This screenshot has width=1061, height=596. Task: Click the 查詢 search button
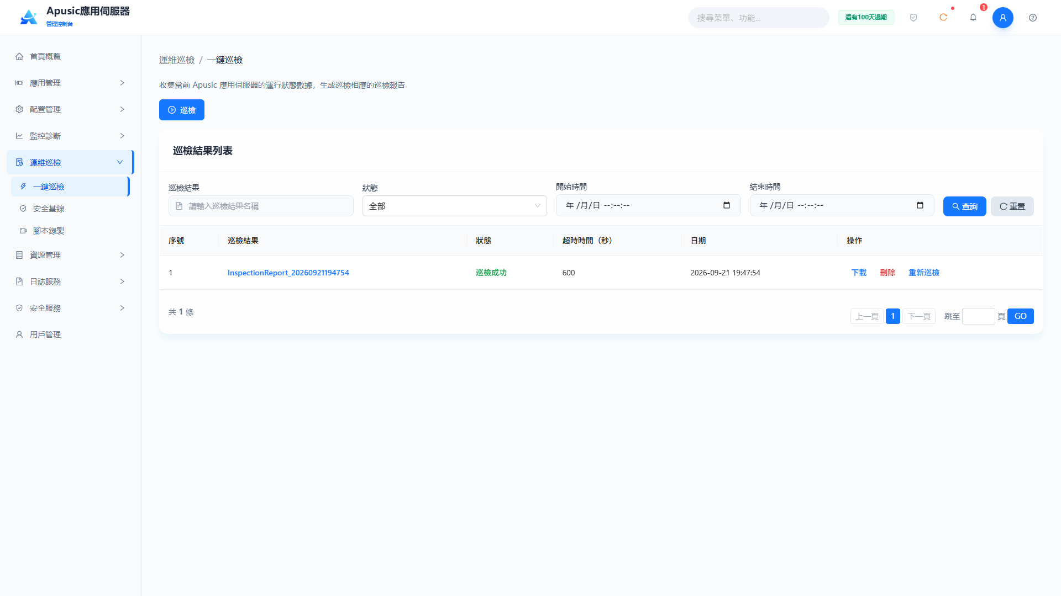[964, 206]
